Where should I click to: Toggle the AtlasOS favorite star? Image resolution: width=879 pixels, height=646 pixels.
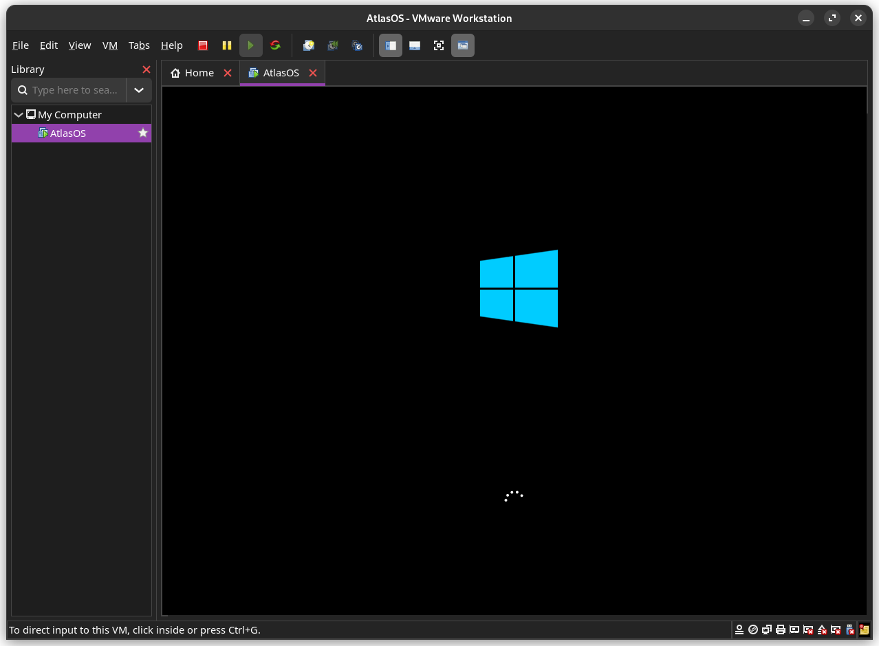point(143,133)
